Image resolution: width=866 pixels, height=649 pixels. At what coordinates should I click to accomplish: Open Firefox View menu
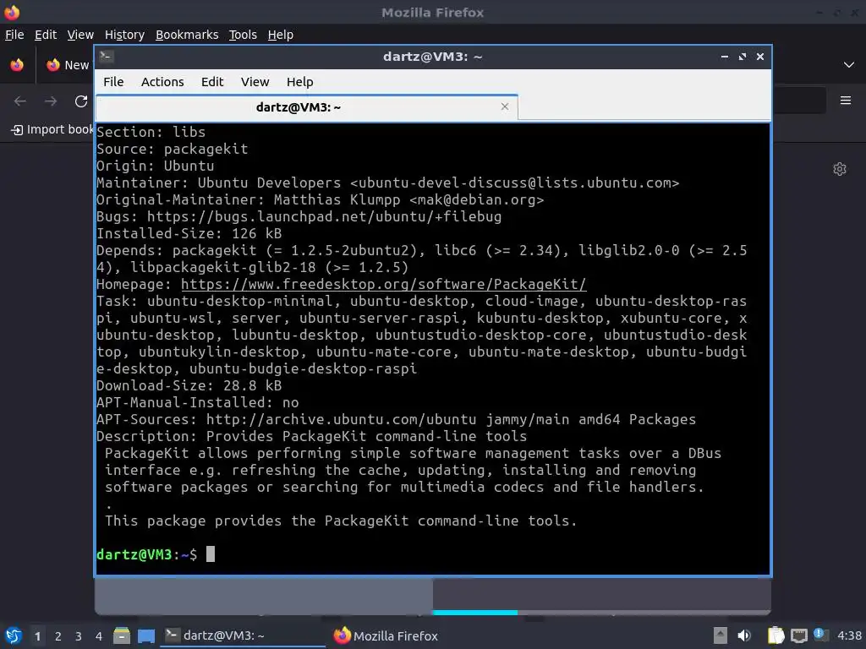(80, 34)
